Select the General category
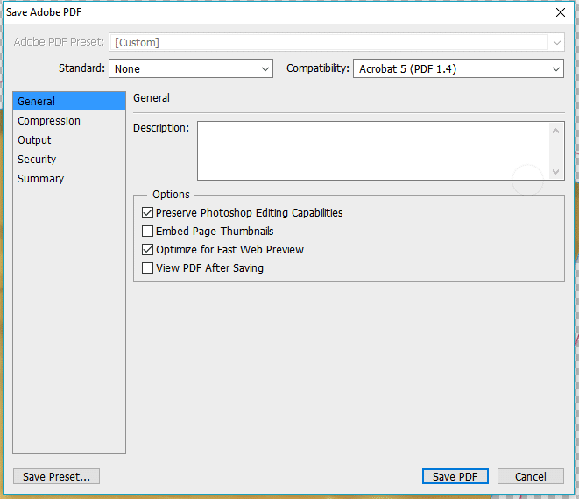 tap(69, 101)
